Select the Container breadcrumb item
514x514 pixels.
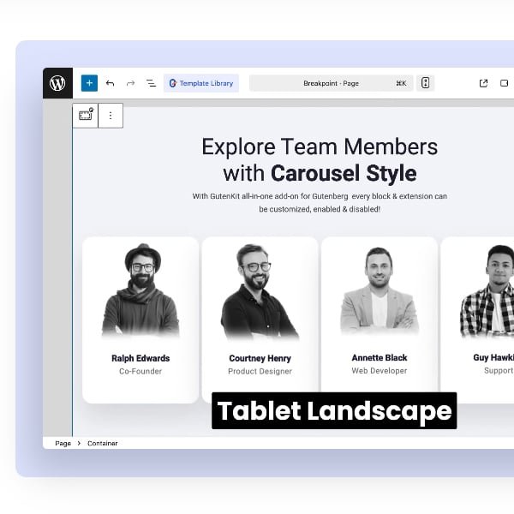102,443
